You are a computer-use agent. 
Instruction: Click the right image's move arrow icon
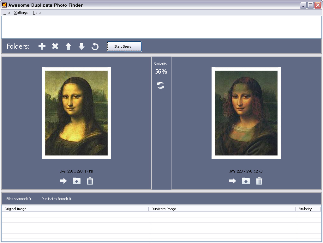tap(232, 181)
